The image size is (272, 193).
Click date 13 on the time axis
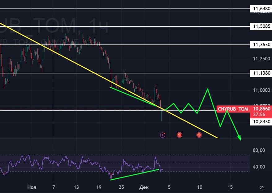76,187
